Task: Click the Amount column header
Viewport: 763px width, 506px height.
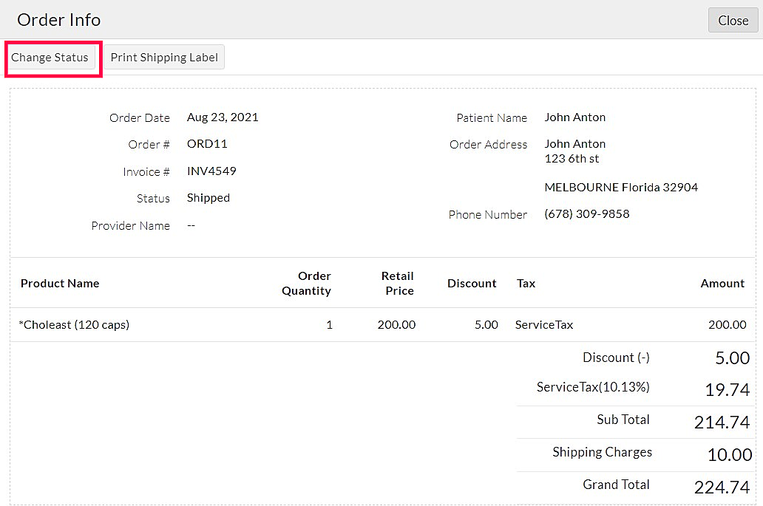Action: click(722, 284)
